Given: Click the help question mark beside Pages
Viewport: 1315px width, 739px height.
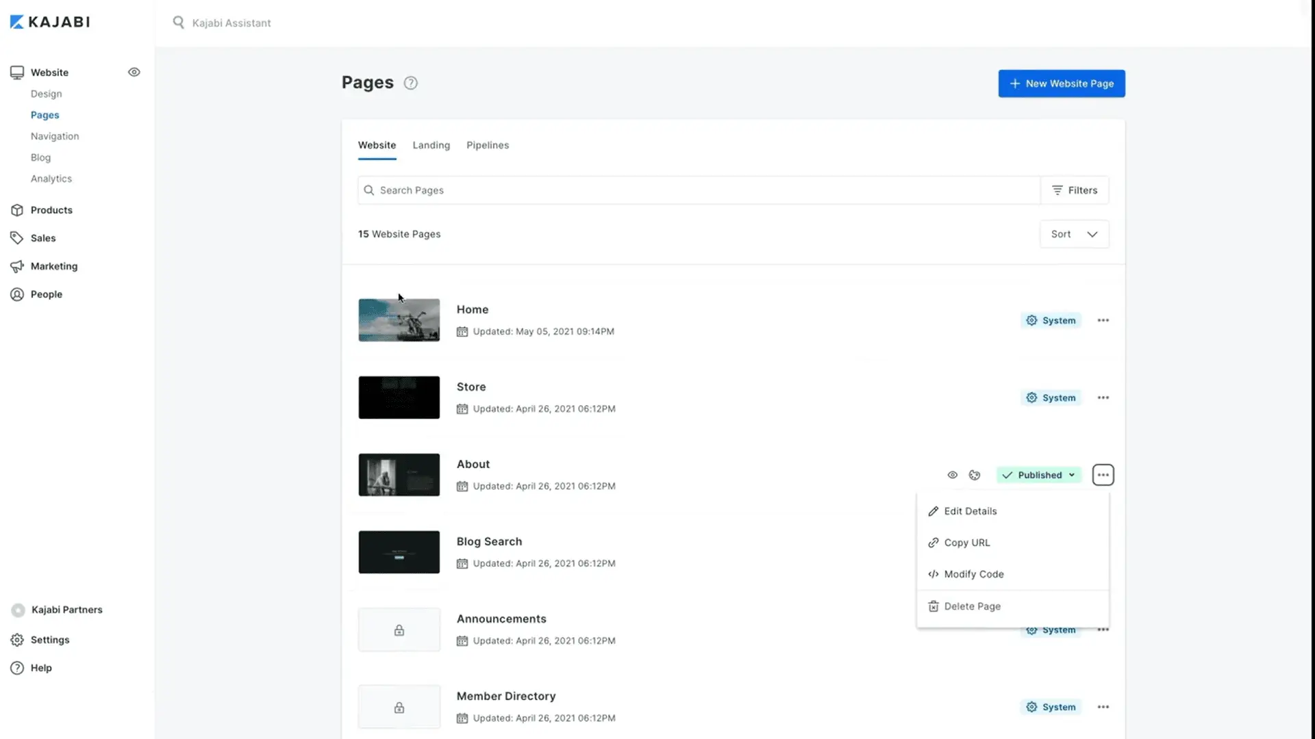Looking at the screenshot, I should [410, 83].
